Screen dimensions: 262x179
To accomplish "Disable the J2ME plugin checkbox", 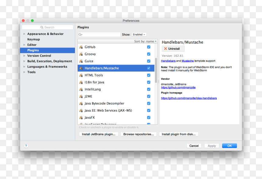I will tap(149, 96).
